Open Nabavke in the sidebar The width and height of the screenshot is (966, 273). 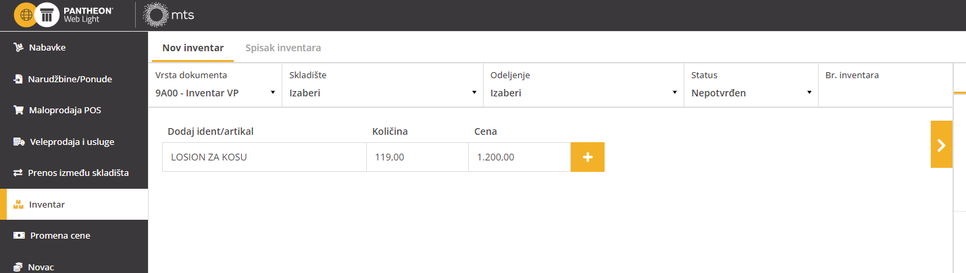click(x=74, y=47)
